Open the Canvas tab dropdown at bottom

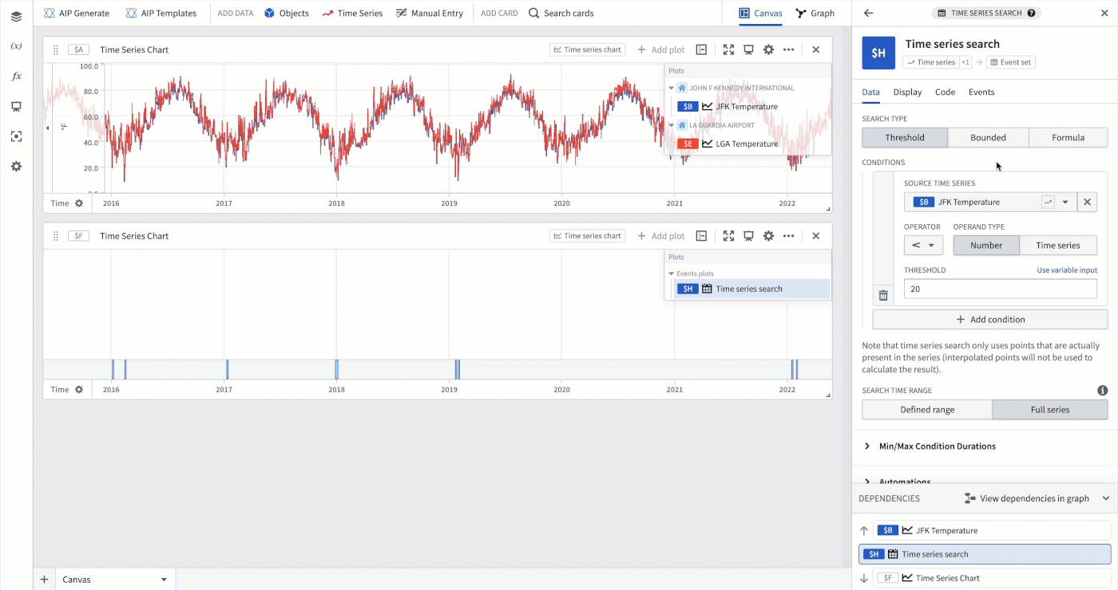tap(164, 580)
